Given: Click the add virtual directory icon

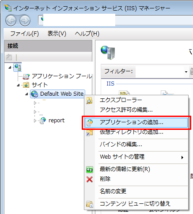Looking at the screenshot, I should pos(90,132).
